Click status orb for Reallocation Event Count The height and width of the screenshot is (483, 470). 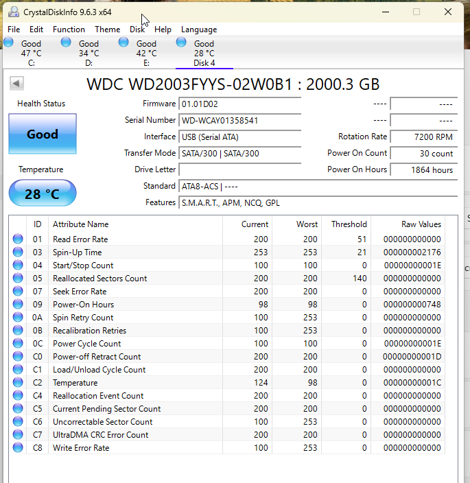click(18, 395)
